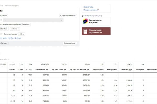Switch to the 'Все' tab
Image resolution: width=157 pixels, height=104 pixels.
click(2, 6)
